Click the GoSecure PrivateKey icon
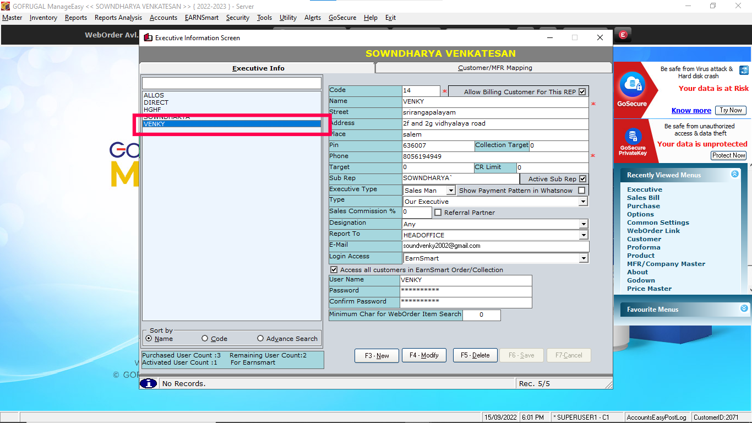752x423 pixels. click(x=633, y=135)
